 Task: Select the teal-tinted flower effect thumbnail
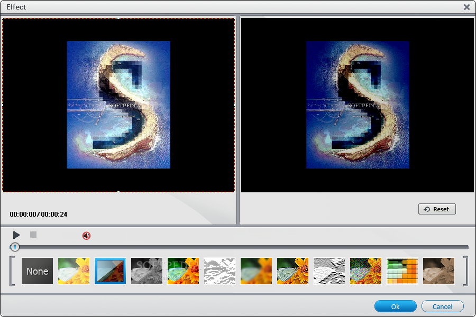click(x=183, y=271)
